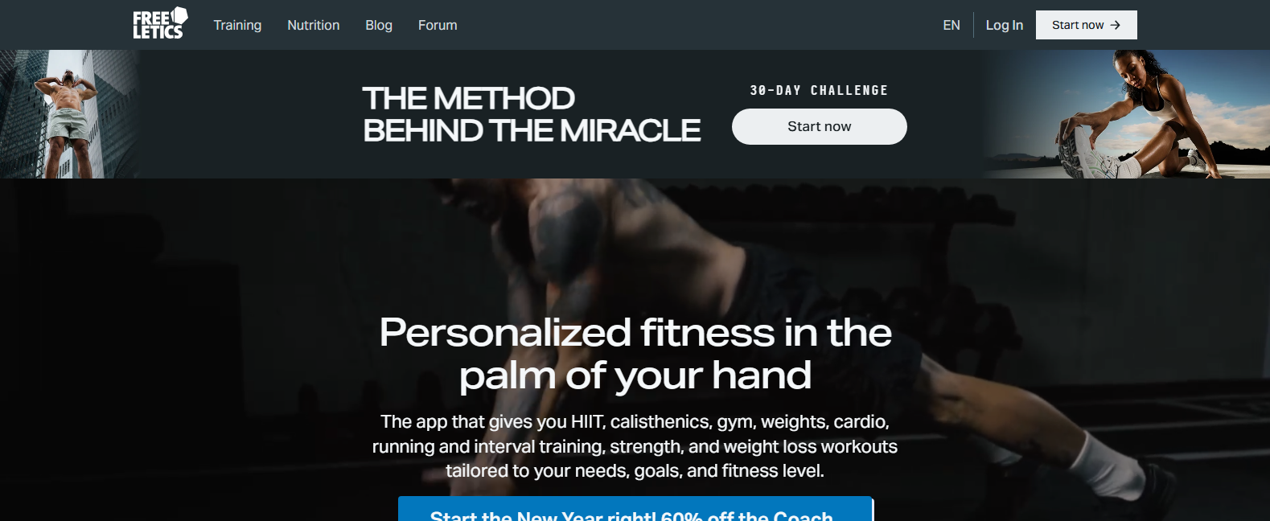Start the 30-Day Challenge via the banner's Start now button

click(820, 126)
